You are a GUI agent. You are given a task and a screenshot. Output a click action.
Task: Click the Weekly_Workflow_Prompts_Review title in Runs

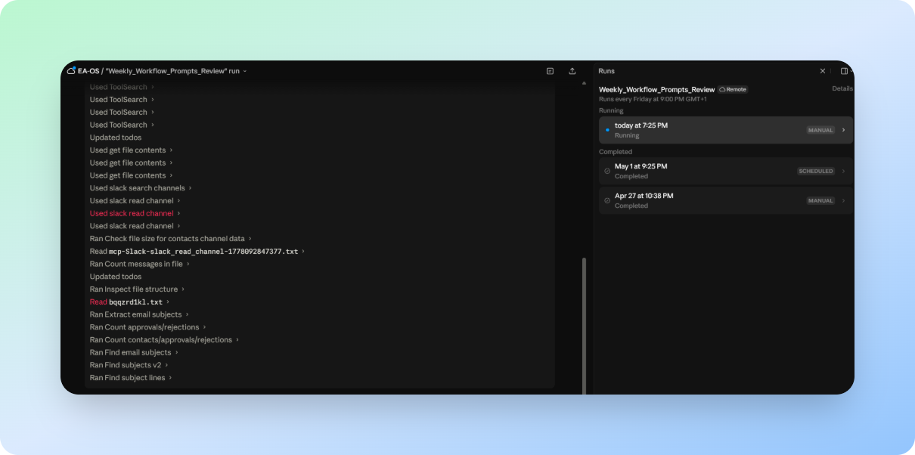click(656, 89)
